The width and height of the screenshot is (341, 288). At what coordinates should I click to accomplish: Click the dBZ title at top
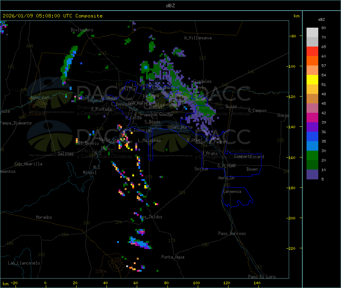click(170, 6)
